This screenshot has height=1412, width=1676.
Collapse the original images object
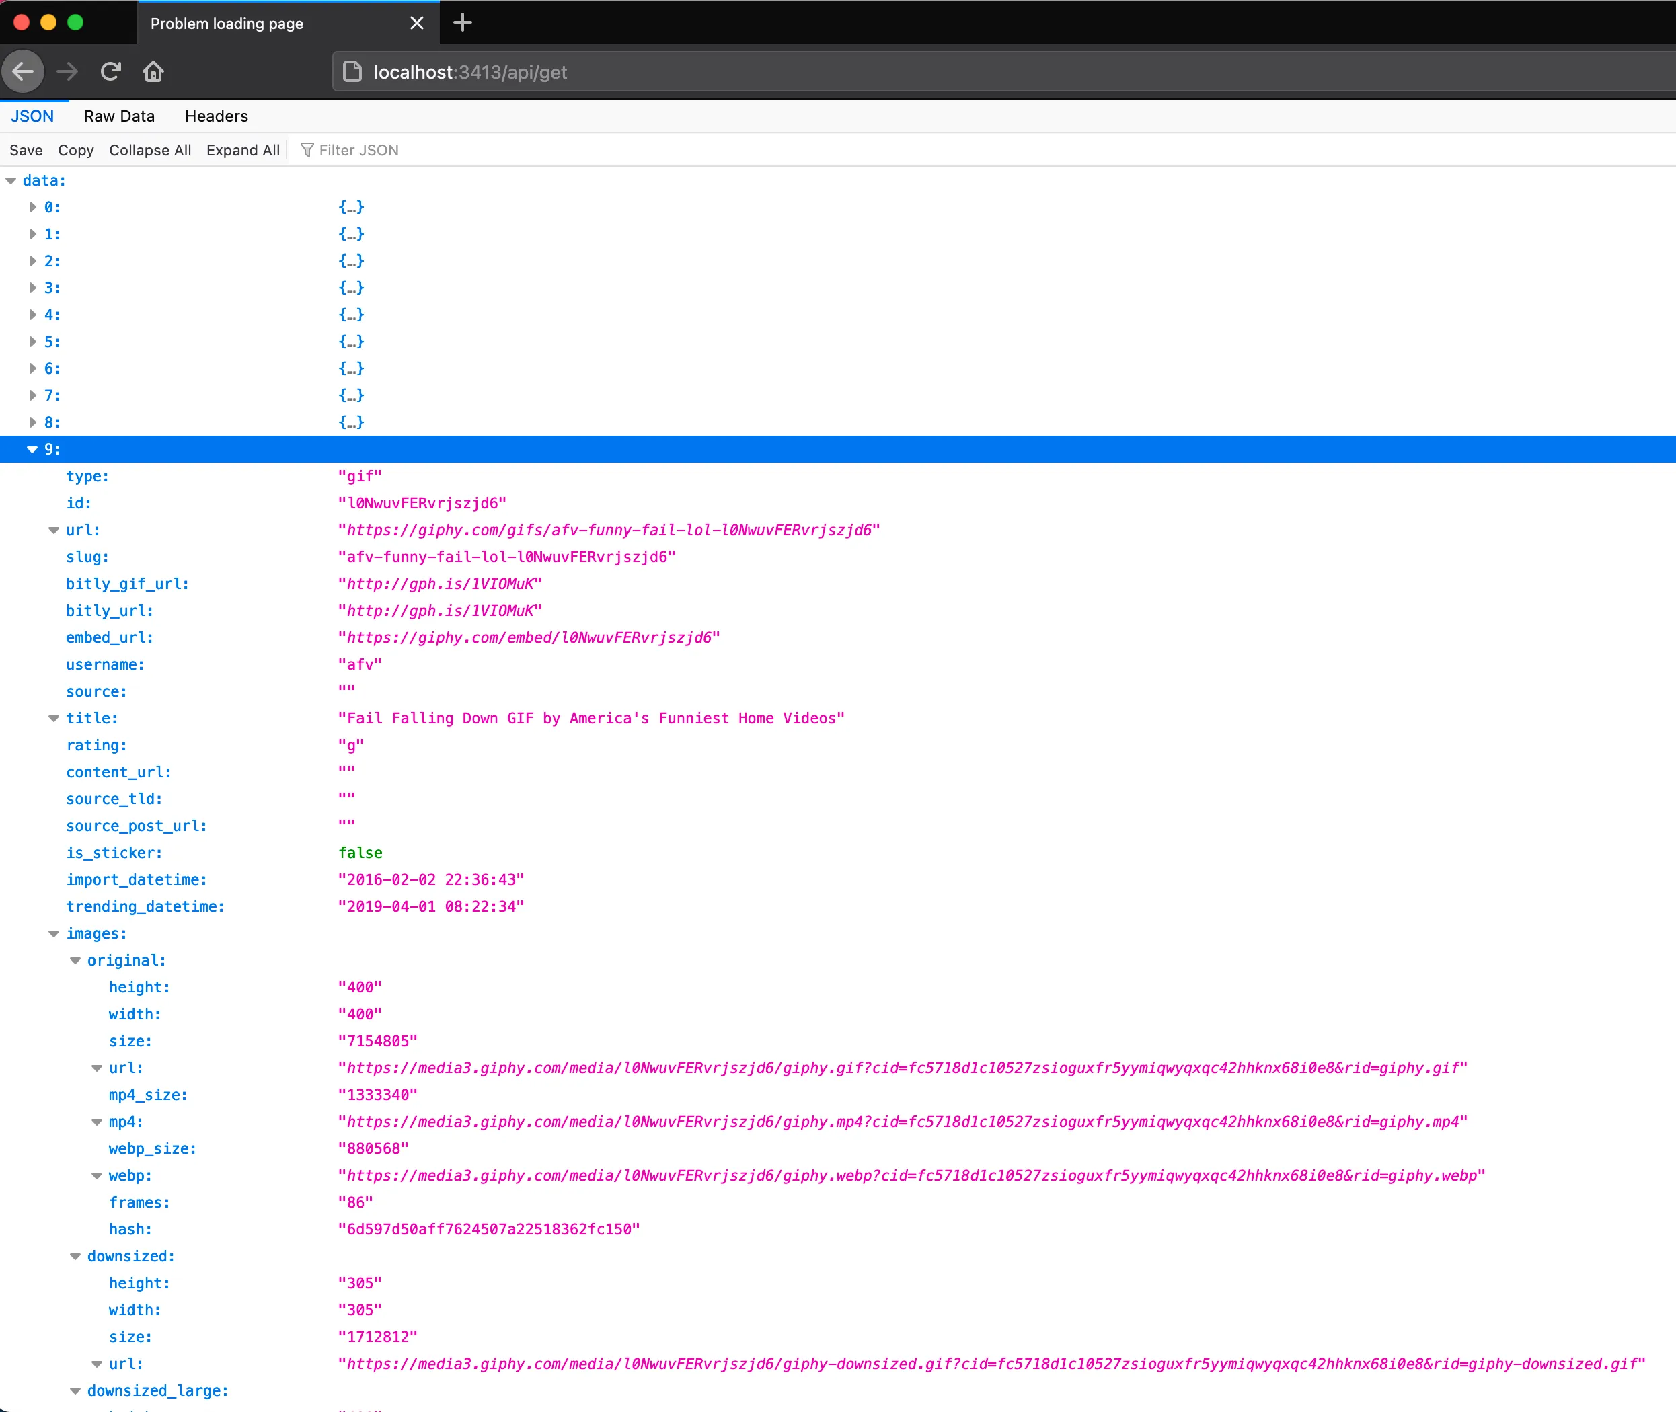pos(75,962)
